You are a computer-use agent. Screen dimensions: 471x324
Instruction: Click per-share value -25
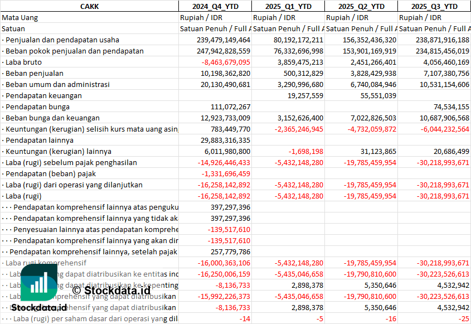coord(464,318)
